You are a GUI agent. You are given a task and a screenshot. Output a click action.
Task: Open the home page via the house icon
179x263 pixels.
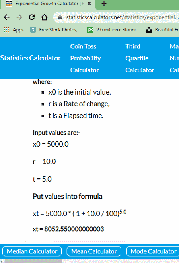tap(44, 17)
